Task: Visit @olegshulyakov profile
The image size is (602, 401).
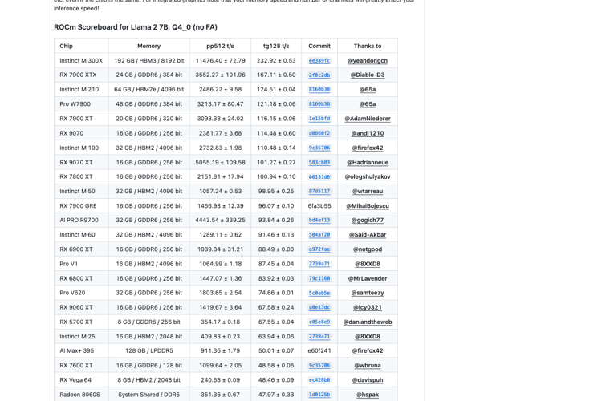Action: (x=368, y=176)
